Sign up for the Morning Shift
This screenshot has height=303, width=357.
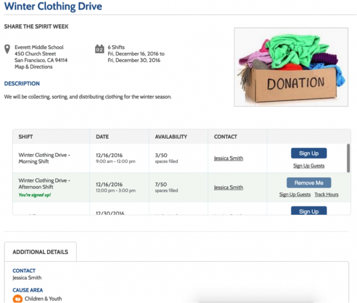(x=308, y=153)
